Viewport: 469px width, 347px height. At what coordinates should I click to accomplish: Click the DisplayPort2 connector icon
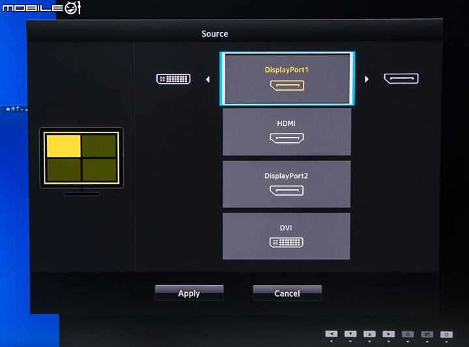click(287, 190)
